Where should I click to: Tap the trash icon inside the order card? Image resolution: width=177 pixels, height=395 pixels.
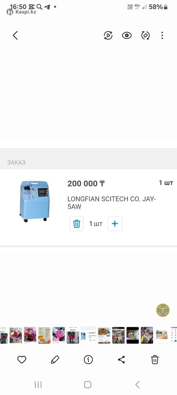(76, 224)
